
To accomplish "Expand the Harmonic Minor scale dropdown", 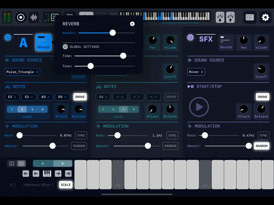I will (39, 185).
